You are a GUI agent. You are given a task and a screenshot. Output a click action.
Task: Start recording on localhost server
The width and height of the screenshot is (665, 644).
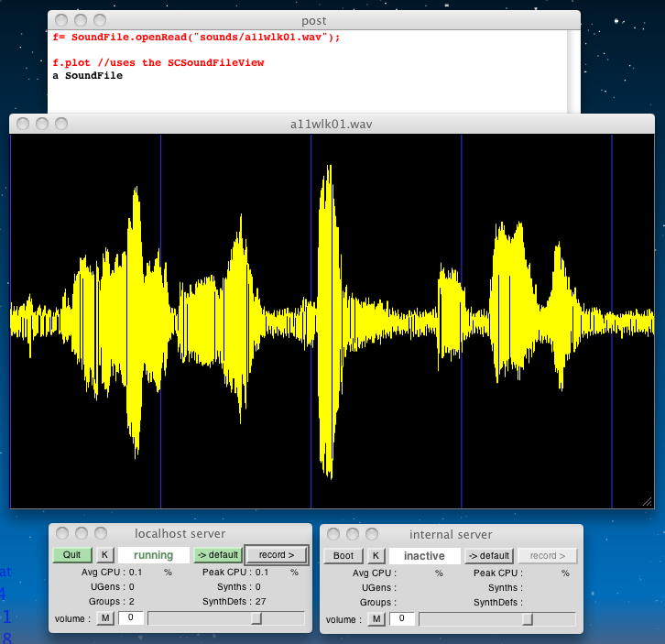coord(276,555)
